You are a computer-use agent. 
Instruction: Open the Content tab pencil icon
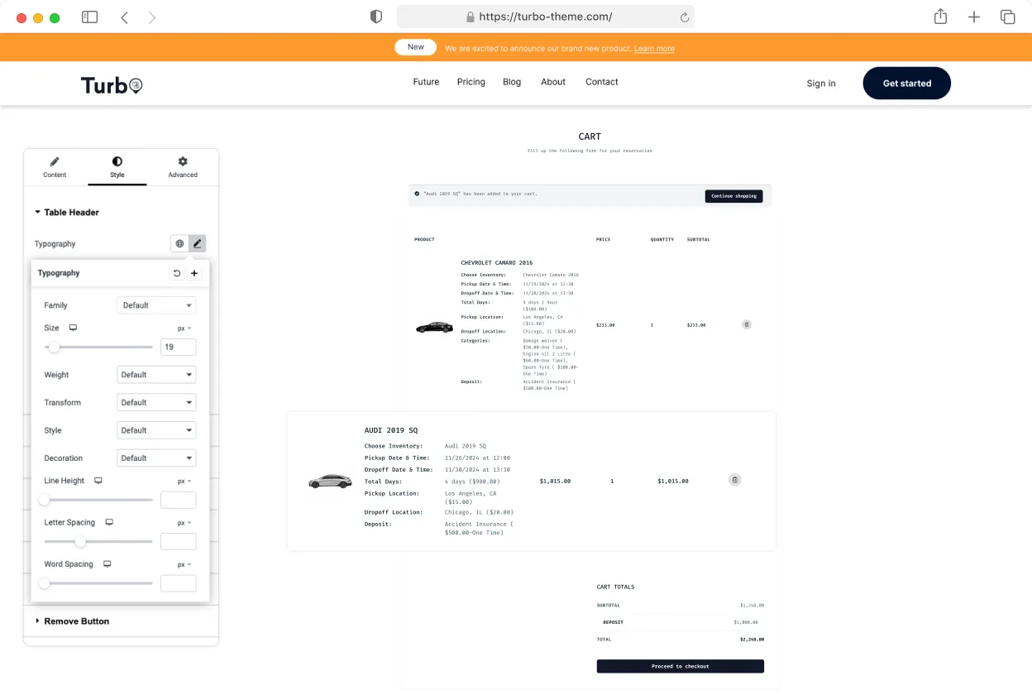[55, 161]
